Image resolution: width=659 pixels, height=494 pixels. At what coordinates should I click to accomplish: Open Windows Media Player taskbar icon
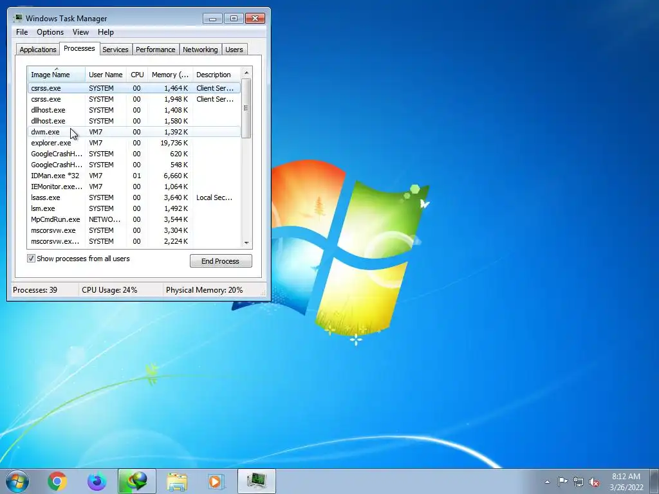216,481
